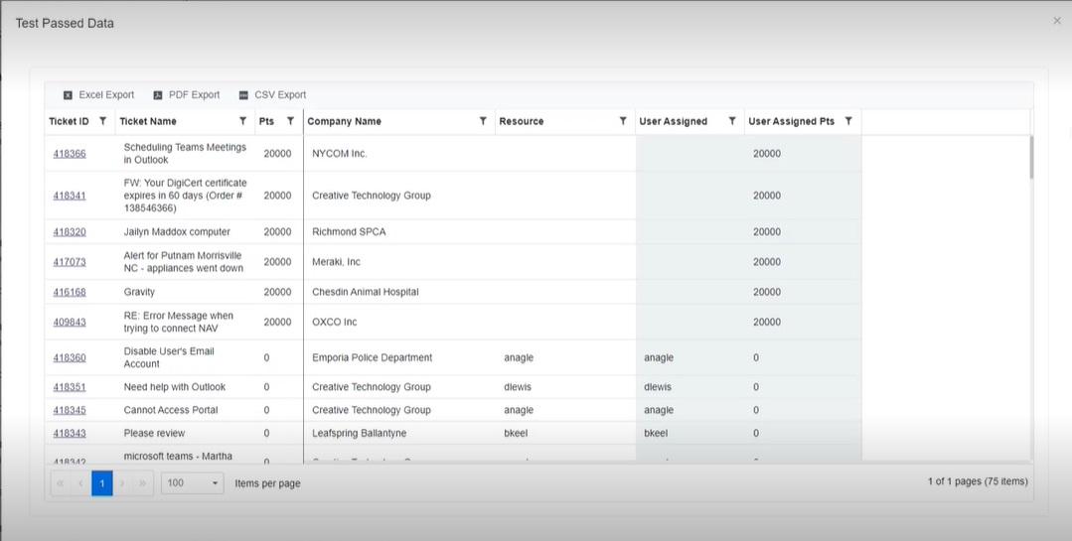Open the Company Name filter icon
Screen dimensions: 1072x541
[x=483, y=121]
